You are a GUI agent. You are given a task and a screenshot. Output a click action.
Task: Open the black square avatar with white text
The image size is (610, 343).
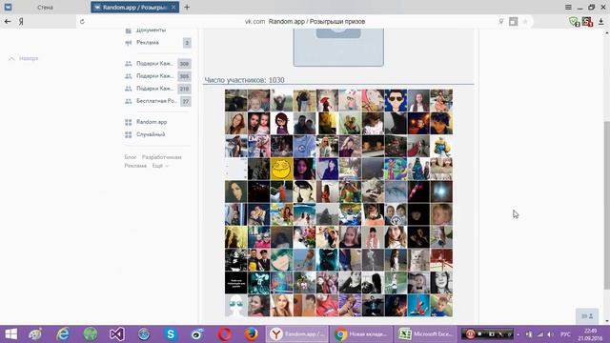(x=235, y=282)
